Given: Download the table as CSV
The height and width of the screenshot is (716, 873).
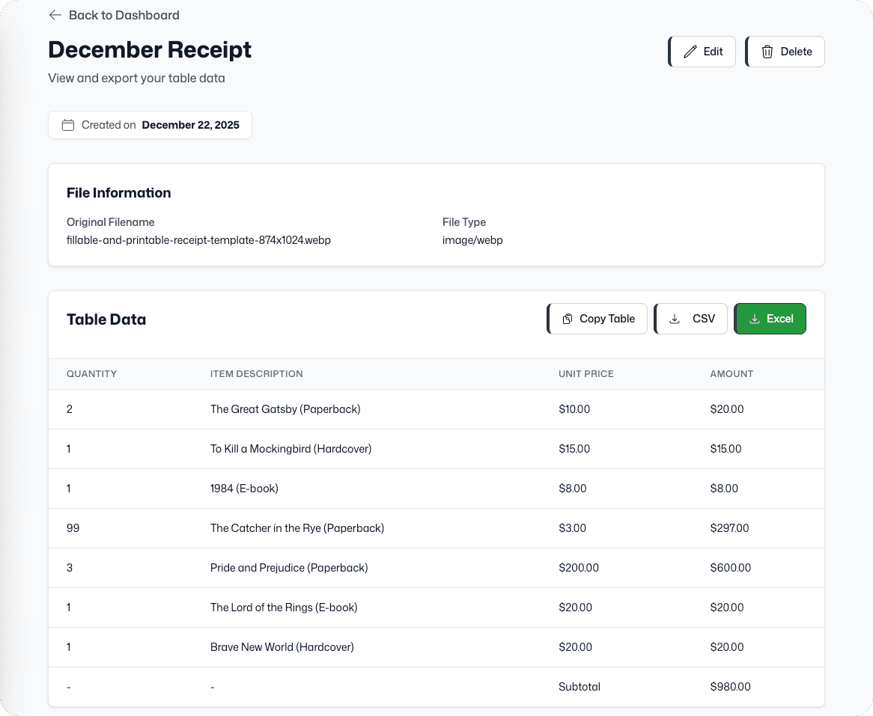Looking at the screenshot, I should pyautogui.click(x=692, y=319).
